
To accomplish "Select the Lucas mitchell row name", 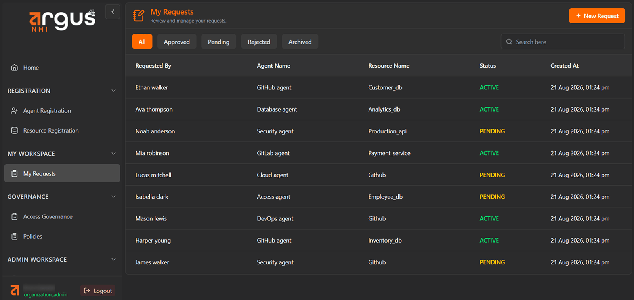I will tap(153, 175).
